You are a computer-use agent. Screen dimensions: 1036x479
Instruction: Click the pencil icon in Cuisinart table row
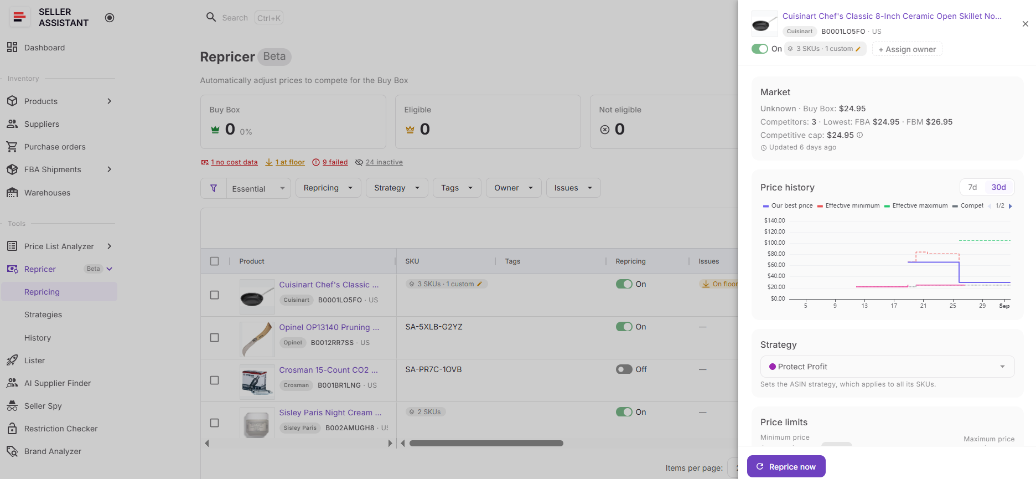(480, 284)
